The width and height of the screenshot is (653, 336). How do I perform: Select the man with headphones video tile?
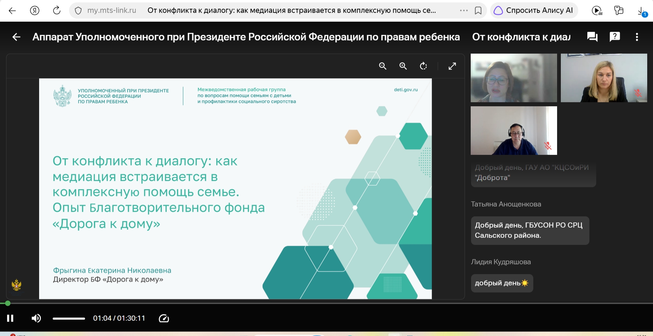click(x=514, y=130)
